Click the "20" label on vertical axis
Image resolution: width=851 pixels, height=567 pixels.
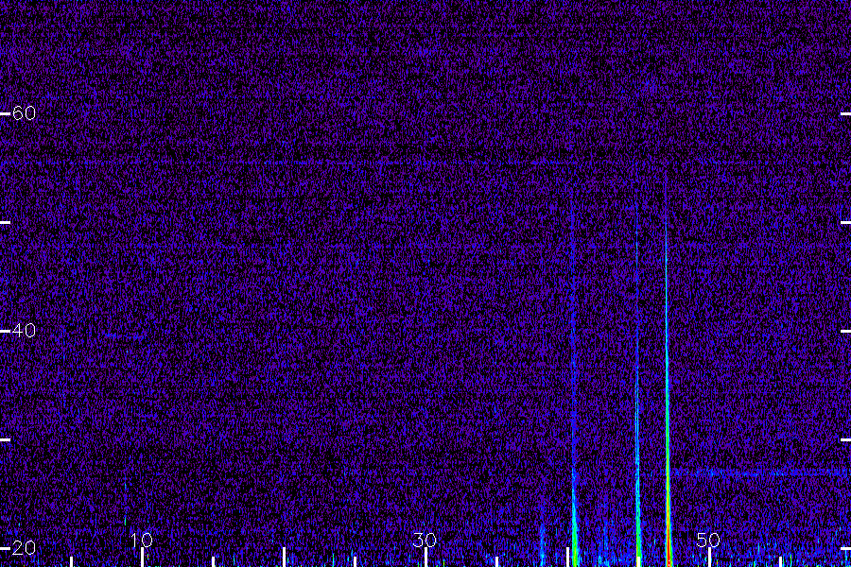tap(24, 548)
